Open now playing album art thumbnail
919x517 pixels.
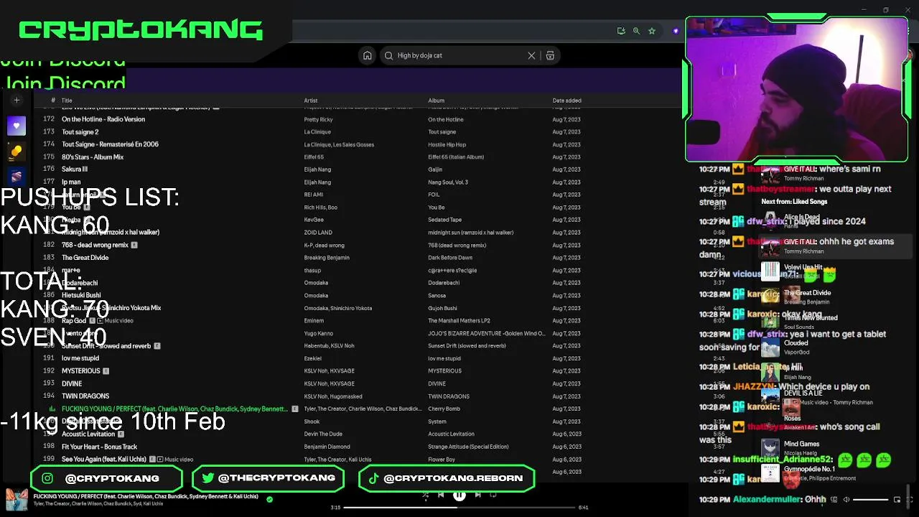pos(17,500)
